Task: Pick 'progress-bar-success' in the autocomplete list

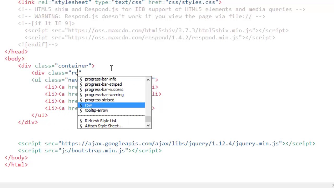Action: click(x=104, y=90)
